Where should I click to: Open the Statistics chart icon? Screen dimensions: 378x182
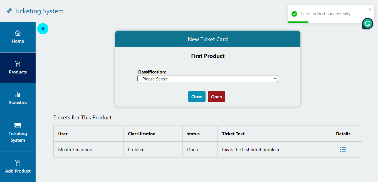[x=18, y=95]
